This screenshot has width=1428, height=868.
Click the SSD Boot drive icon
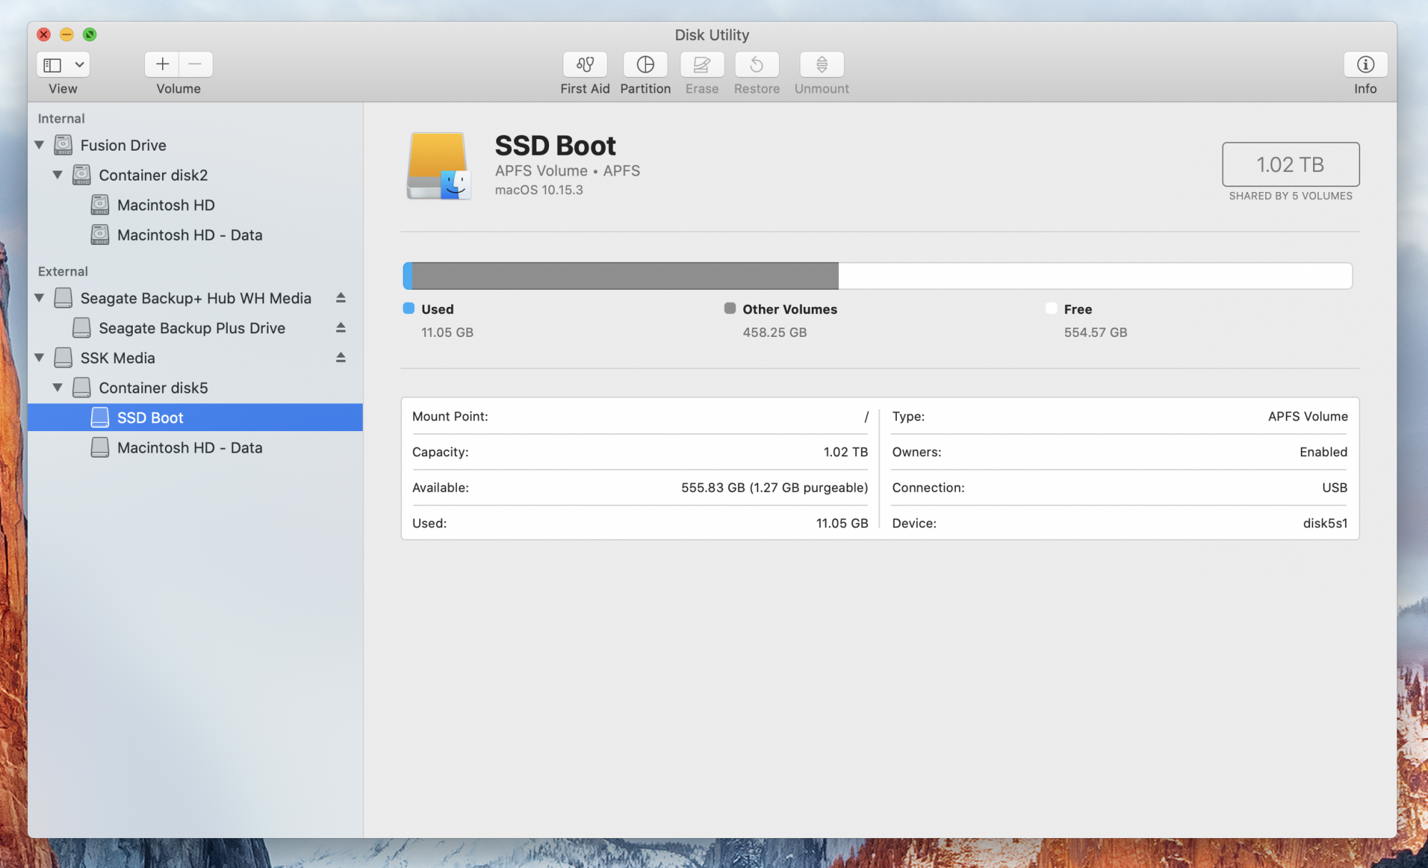pyautogui.click(x=438, y=166)
